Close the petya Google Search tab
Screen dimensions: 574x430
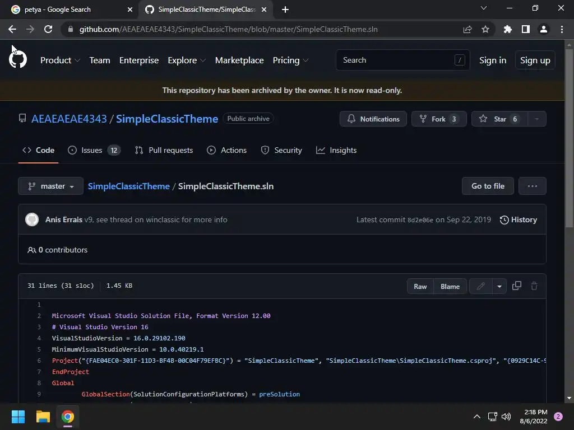tap(129, 10)
